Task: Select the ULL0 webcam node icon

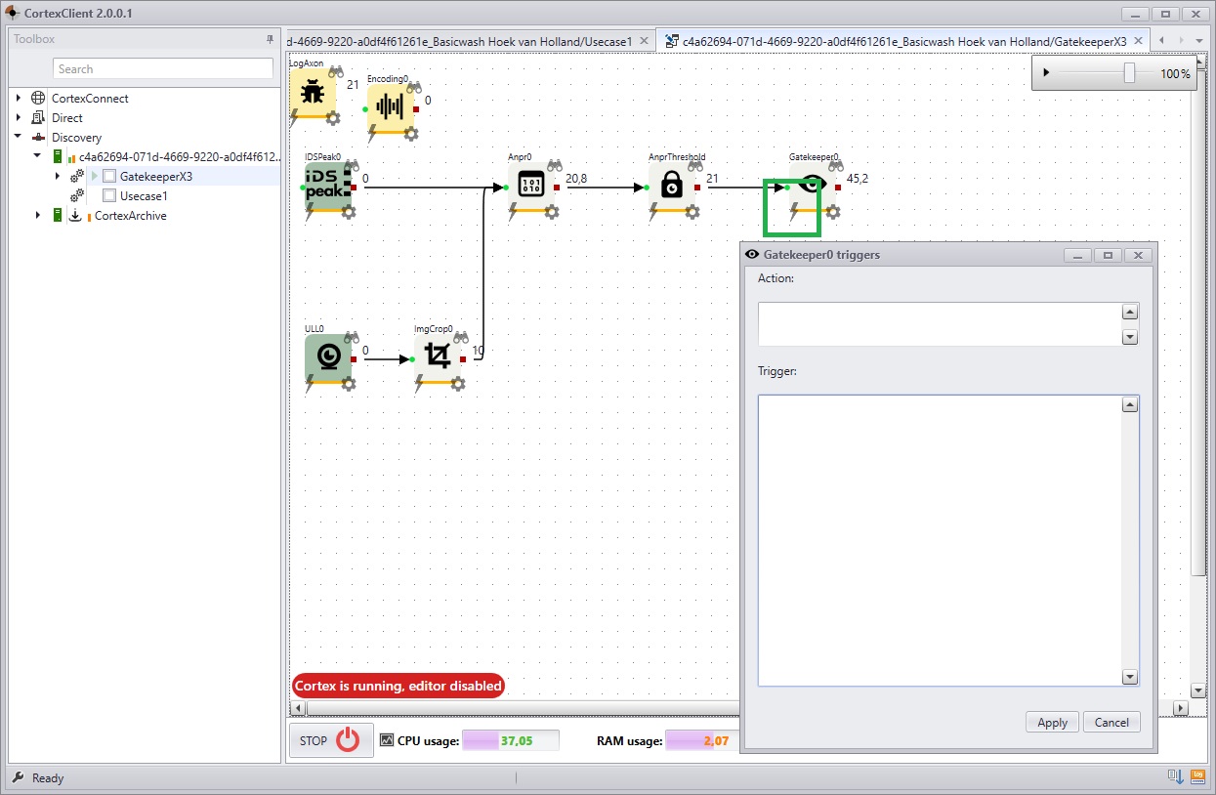Action: pyautogui.click(x=327, y=356)
